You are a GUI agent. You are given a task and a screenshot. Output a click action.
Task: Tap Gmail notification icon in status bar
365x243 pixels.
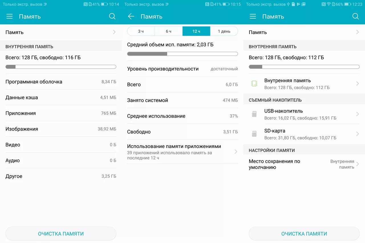[x=303, y=4]
